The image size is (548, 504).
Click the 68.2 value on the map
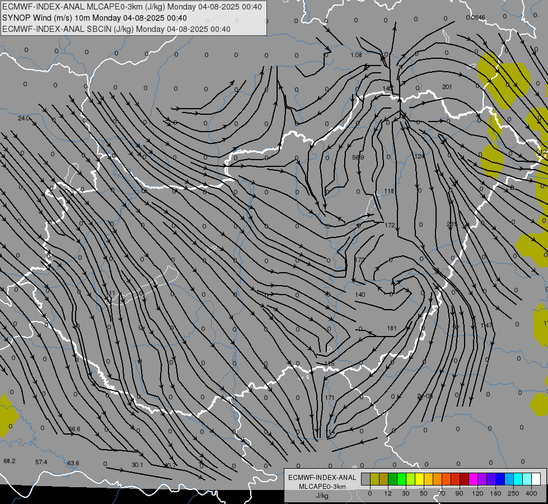(x=10, y=461)
